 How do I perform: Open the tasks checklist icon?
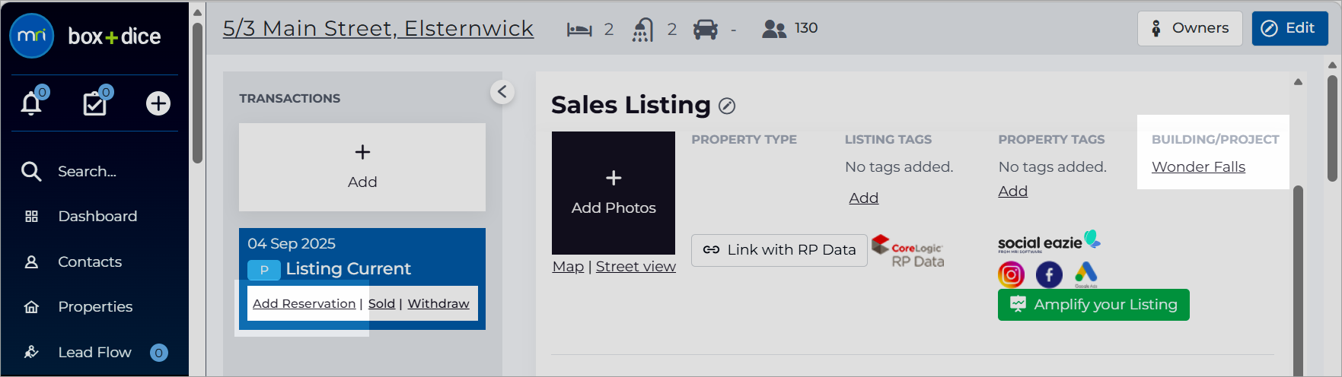point(95,103)
